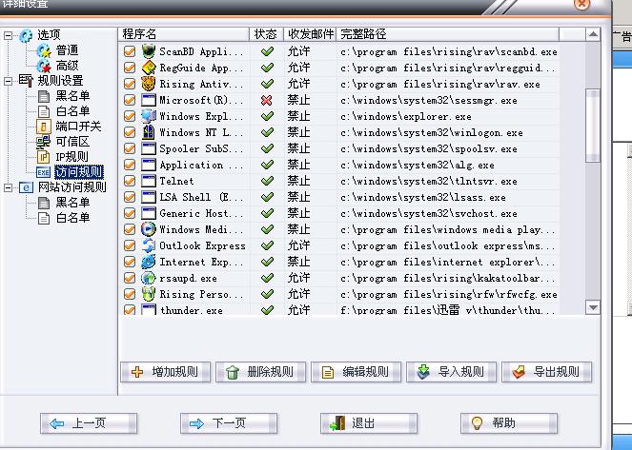
Task: Click the IP规则 icon in tree
Action: pyautogui.click(x=44, y=157)
